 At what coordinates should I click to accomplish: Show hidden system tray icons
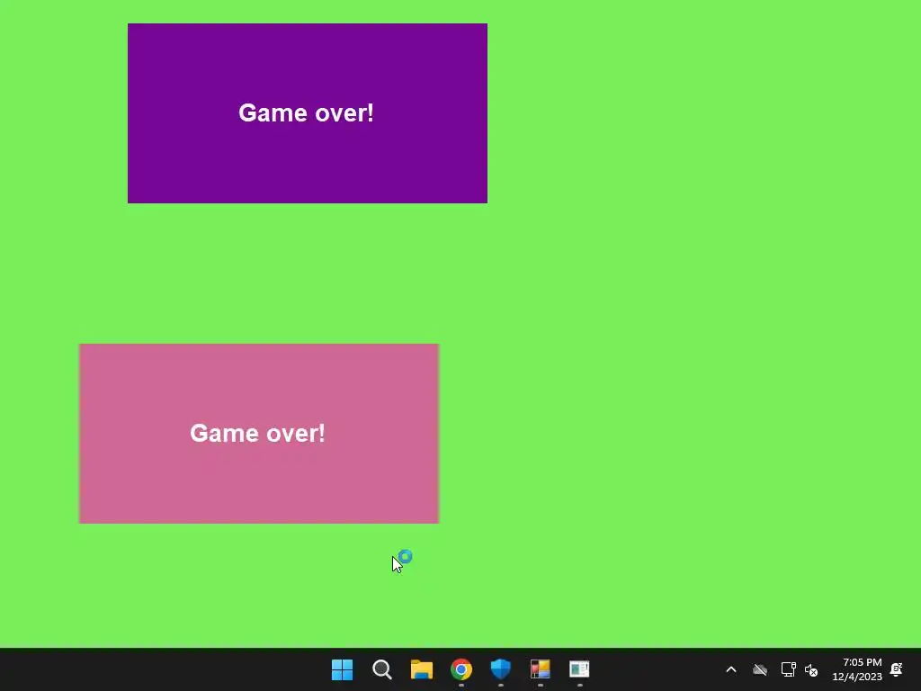pyautogui.click(x=731, y=669)
